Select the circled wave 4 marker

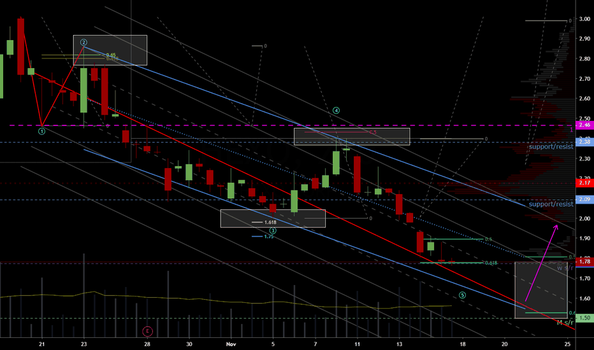(336, 111)
